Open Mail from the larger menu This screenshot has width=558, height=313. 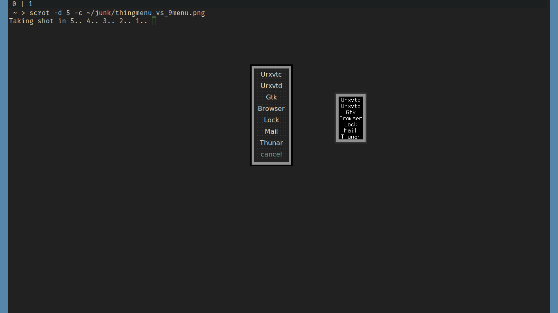tap(271, 131)
